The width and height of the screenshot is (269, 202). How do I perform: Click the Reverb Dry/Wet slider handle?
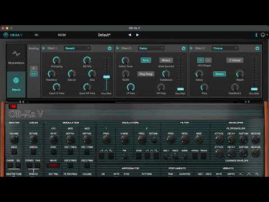pos(106,77)
